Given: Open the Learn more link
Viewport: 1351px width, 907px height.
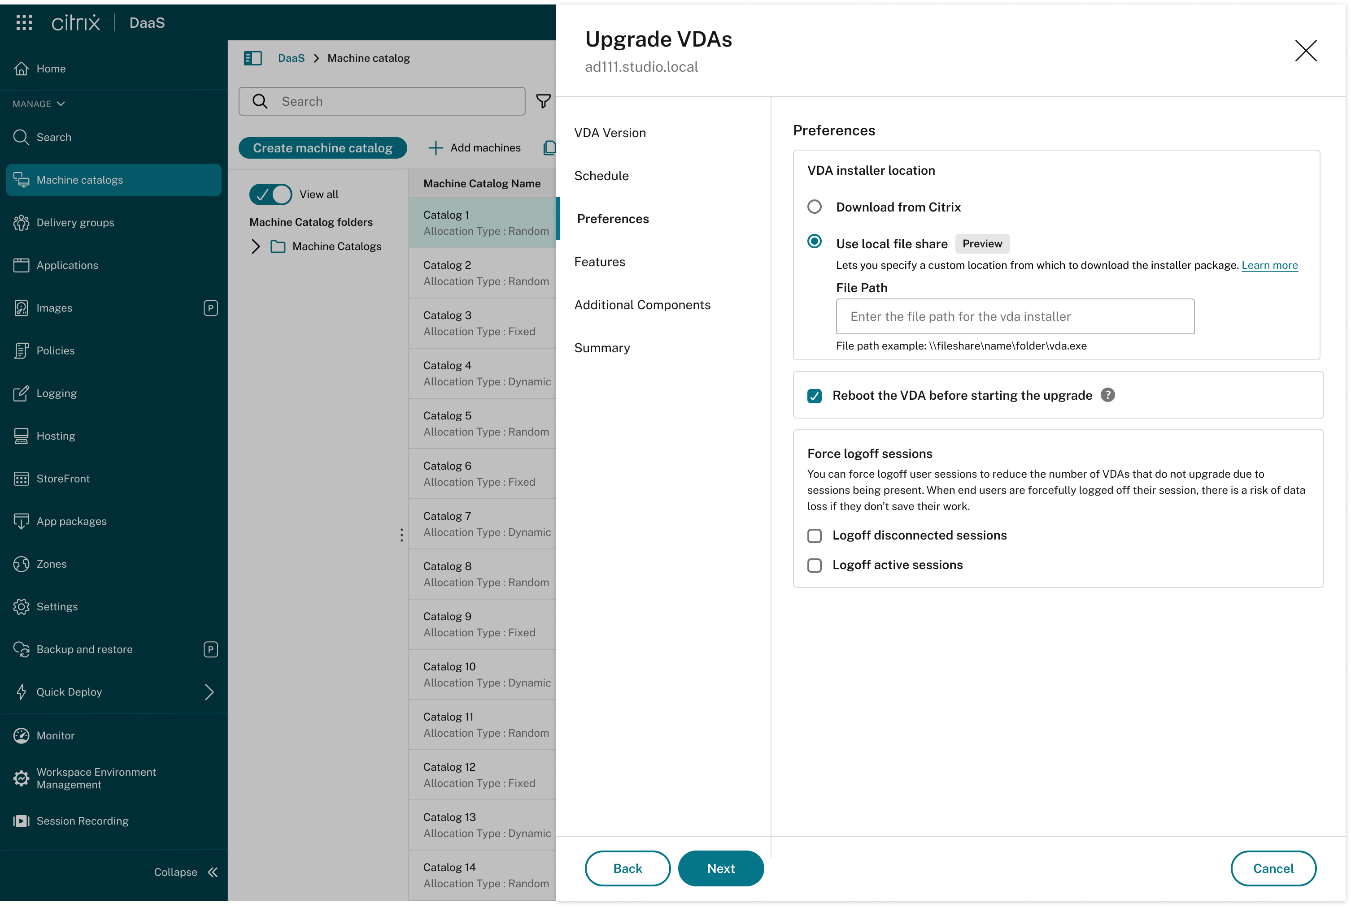Looking at the screenshot, I should 1269,265.
